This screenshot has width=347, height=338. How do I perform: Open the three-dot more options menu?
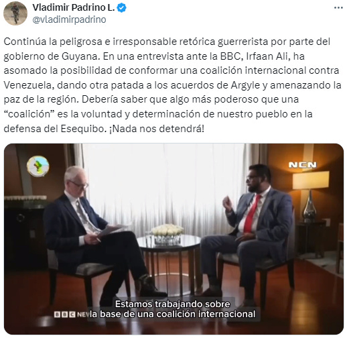point(338,8)
